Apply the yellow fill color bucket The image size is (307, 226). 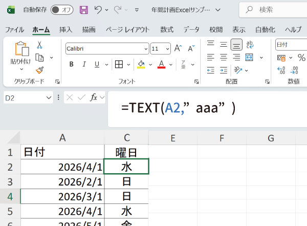click(x=141, y=64)
